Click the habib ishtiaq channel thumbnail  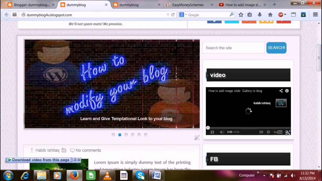pyautogui.click(x=281, y=103)
